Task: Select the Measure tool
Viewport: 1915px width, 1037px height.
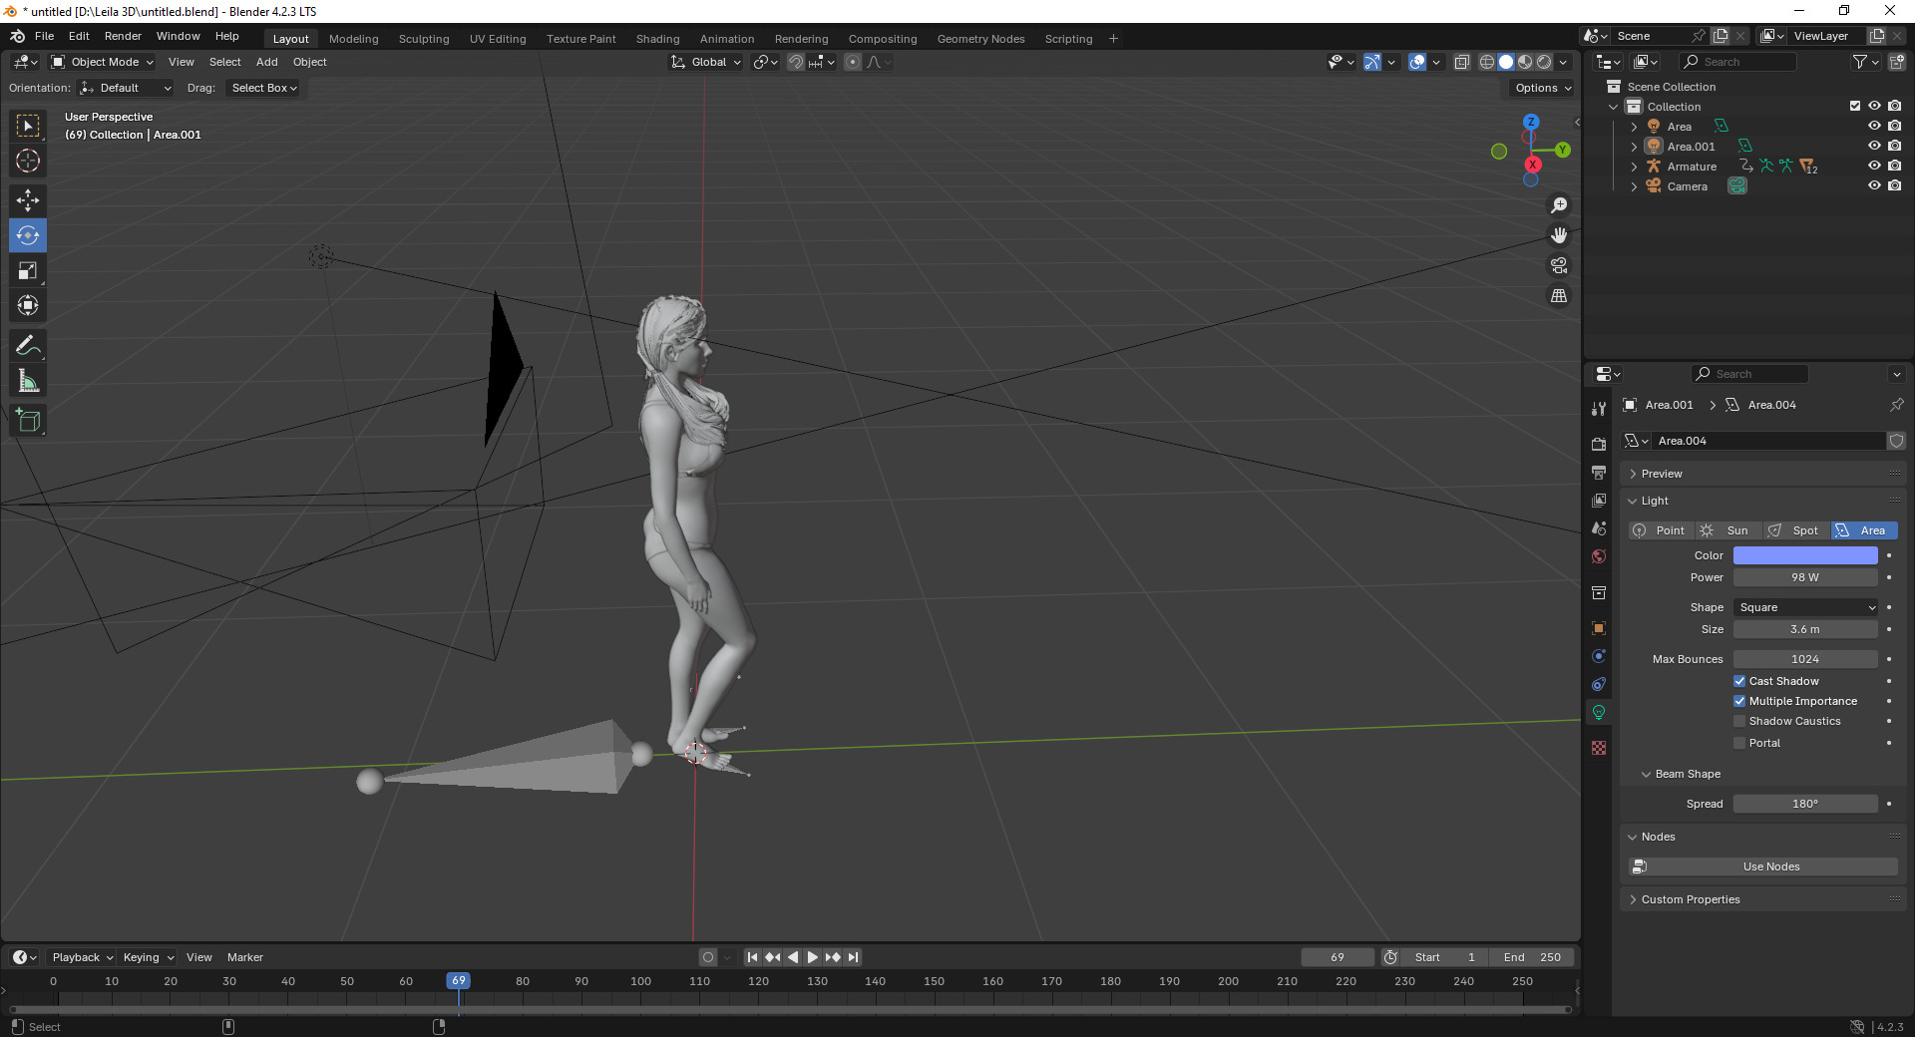Action: click(x=28, y=380)
